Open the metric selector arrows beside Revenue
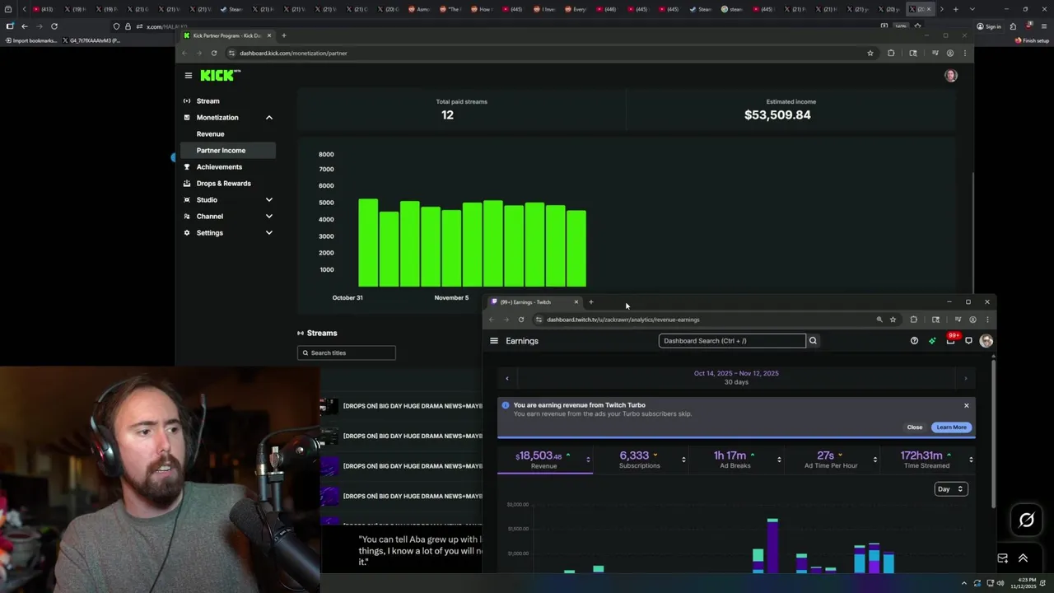Image resolution: width=1054 pixels, height=593 pixels. [588, 460]
